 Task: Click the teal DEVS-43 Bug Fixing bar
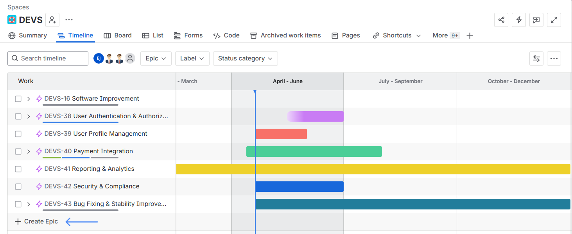(x=413, y=204)
